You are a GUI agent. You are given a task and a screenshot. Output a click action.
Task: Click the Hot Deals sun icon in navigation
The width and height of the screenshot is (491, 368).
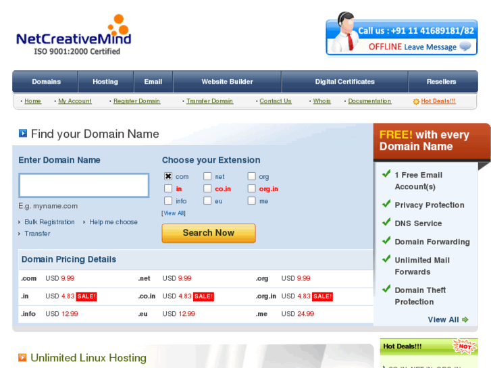pyautogui.click(x=416, y=101)
